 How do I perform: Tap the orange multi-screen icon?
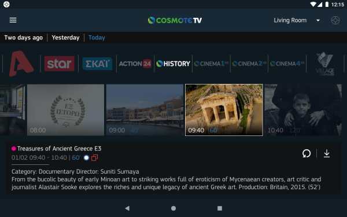(94, 157)
